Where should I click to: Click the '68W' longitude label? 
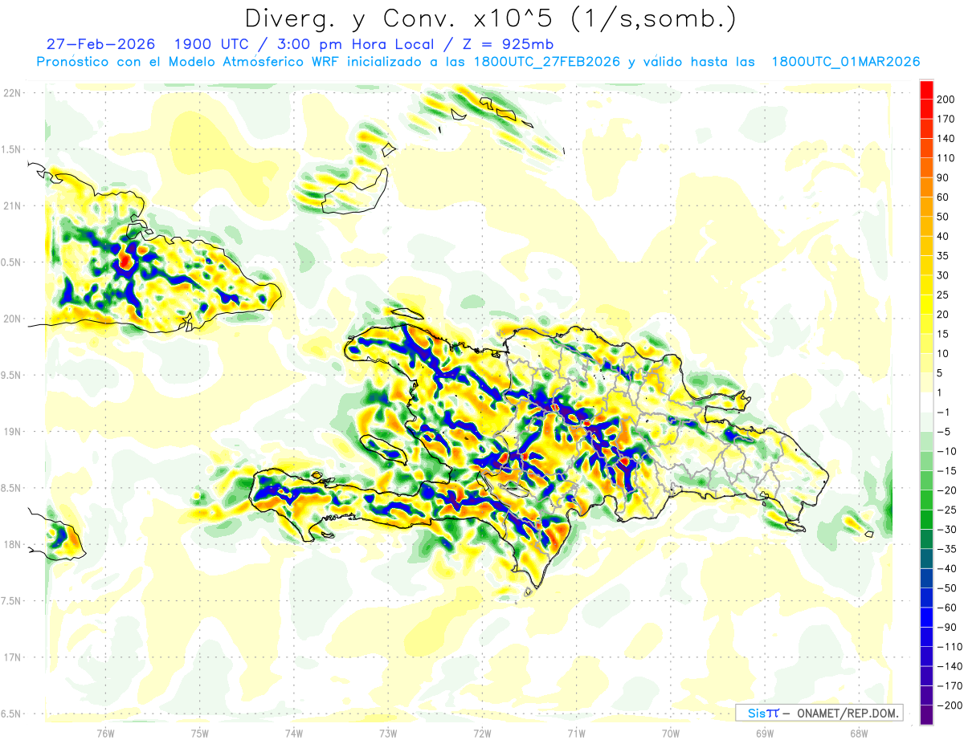pyautogui.click(x=859, y=733)
